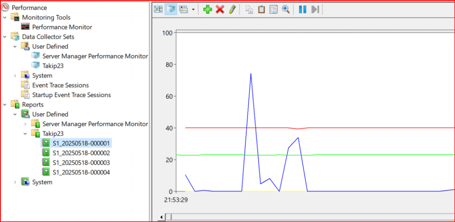Viewport: 455px width, 222px height.
Task: Freeze display with the blue pause button
Action: 303,9
